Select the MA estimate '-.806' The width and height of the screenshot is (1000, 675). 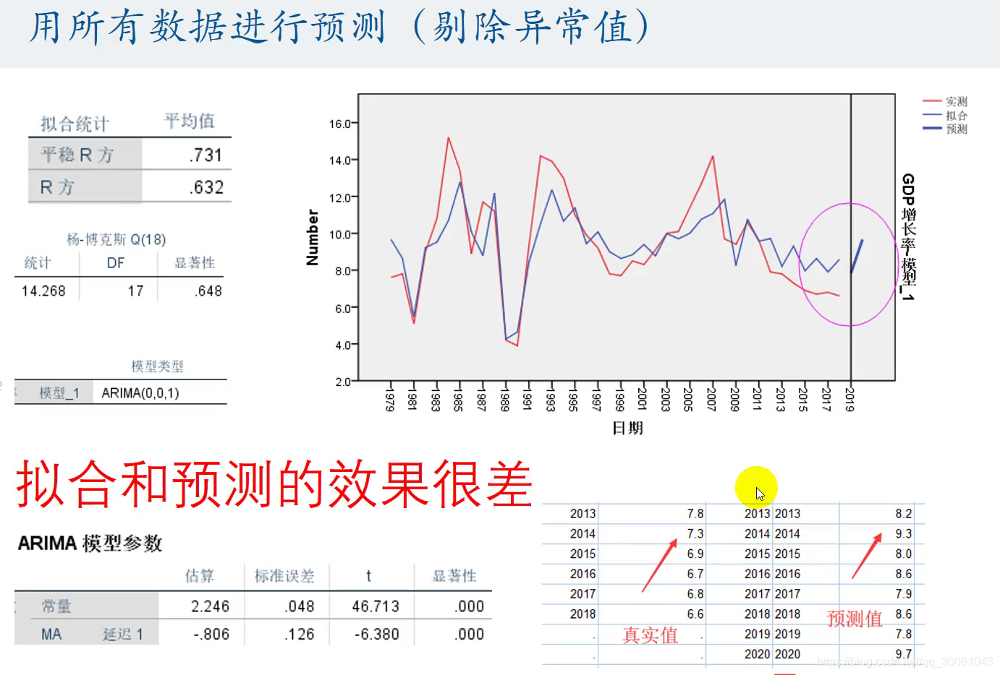coord(211,635)
